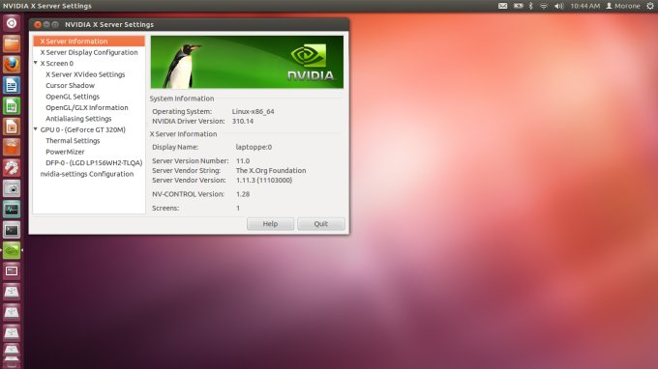Open the Files manager in launcher
This screenshot has width=658, height=369.
click(12, 43)
